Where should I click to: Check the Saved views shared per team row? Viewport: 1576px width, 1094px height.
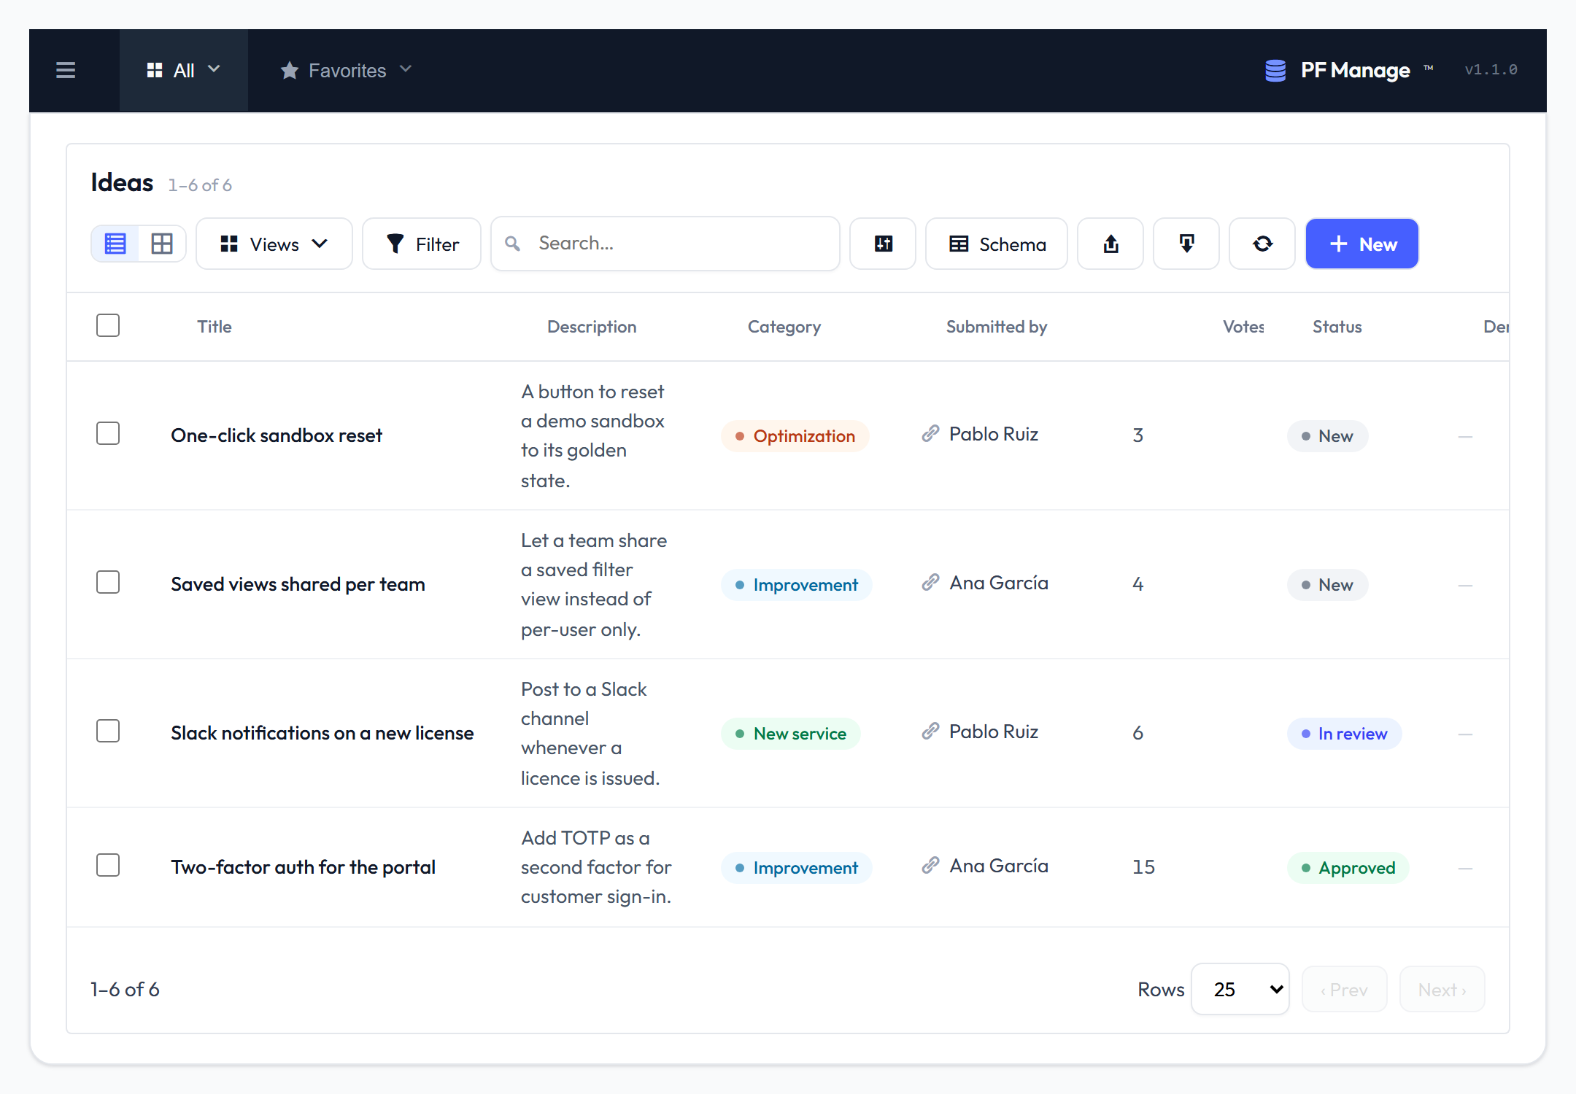(108, 582)
